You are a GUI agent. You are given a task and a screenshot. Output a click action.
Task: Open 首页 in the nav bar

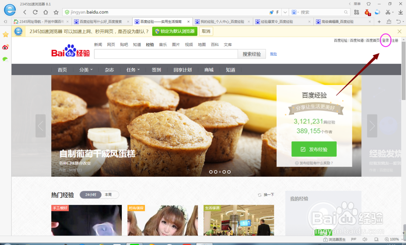pyautogui.click(x=62, y=69)
